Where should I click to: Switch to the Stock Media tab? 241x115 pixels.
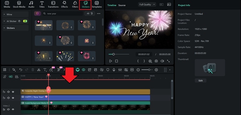19,5
